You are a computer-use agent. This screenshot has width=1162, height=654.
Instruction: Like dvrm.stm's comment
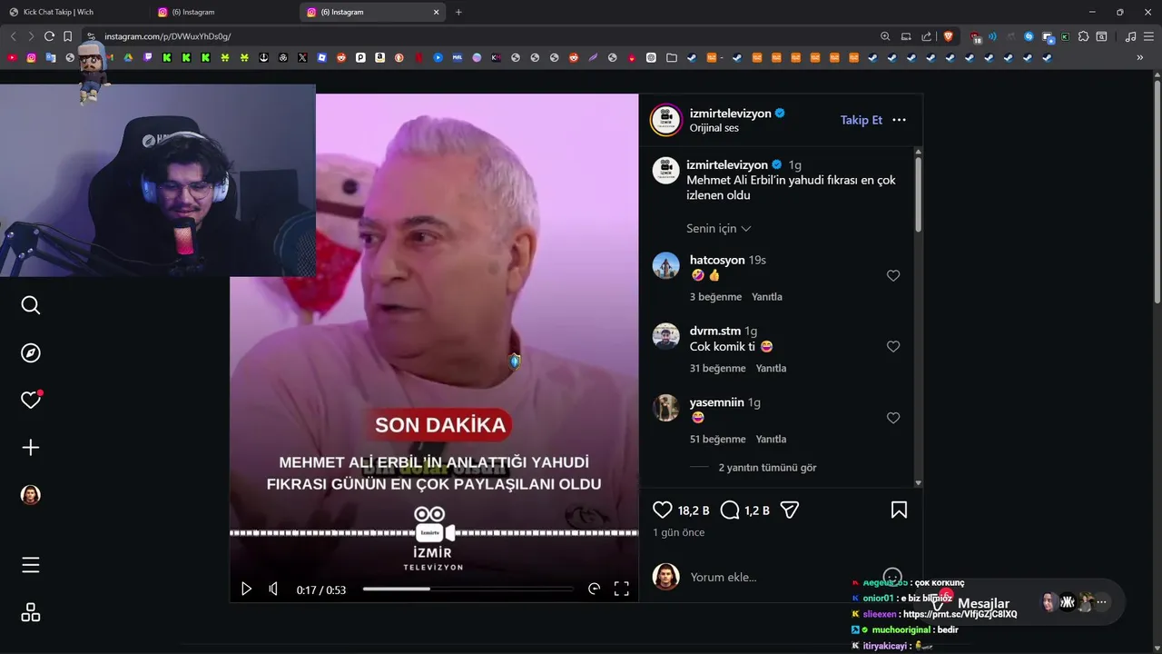click(893, 346)
